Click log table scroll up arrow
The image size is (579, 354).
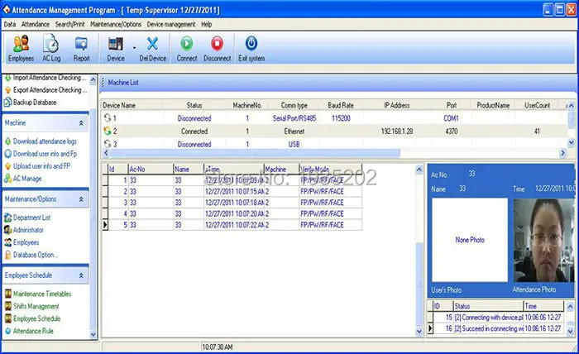coord(419,170)
